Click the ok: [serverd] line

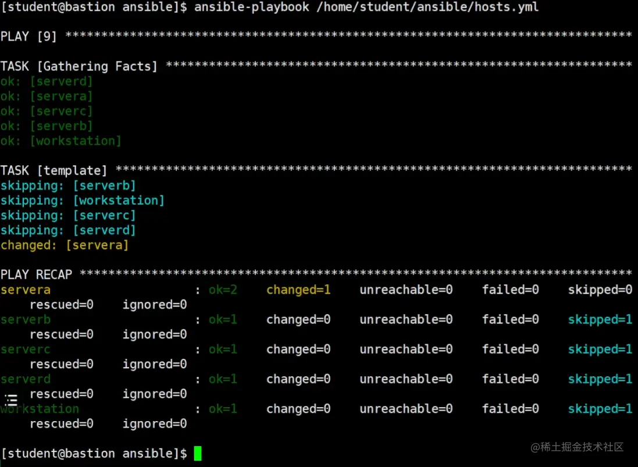pyautogui.click(x=47, y=81)
